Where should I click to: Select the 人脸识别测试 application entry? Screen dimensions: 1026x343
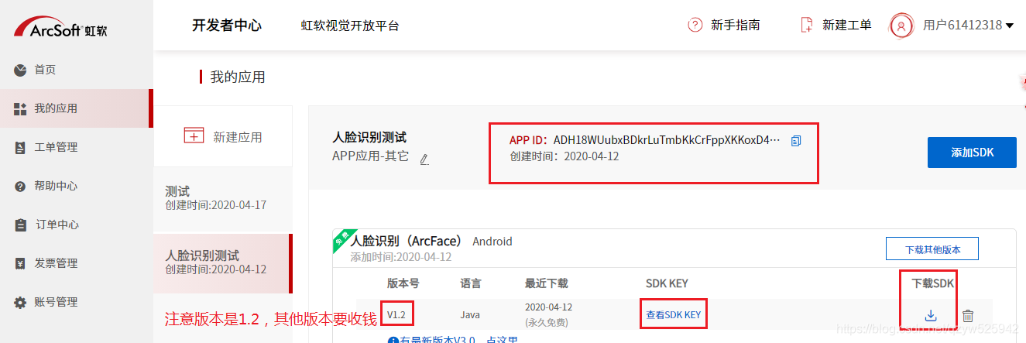(x=223, y=262)
